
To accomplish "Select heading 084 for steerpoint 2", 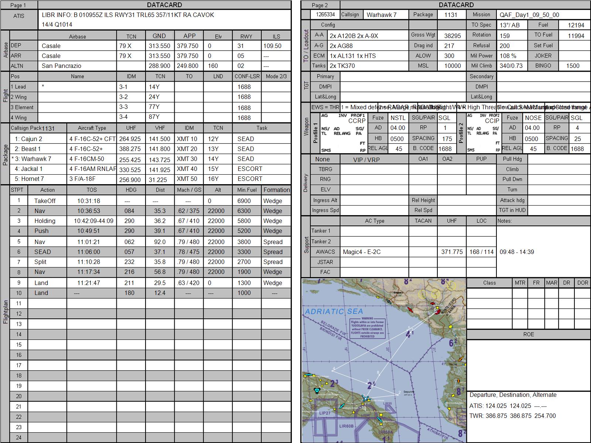I will 131,211.
